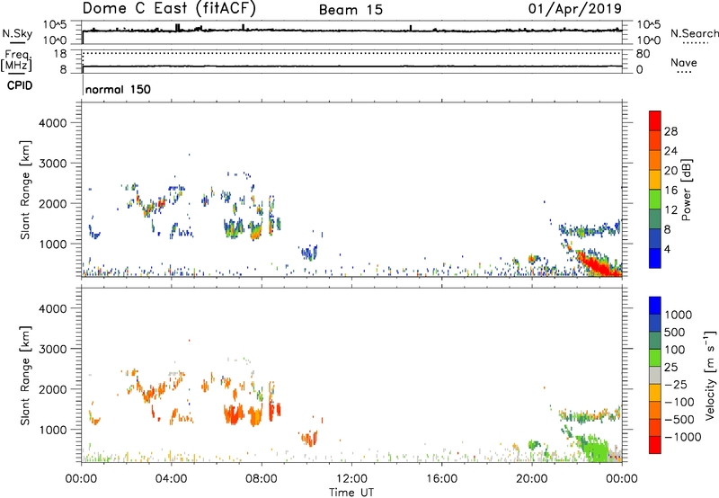Screen dimensions: 719x498
Task: Click the red bottom segment of Velocity colorbar
Action: (x=655, y=445)
